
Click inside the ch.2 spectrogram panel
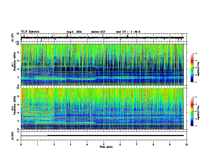pos(102,109)
